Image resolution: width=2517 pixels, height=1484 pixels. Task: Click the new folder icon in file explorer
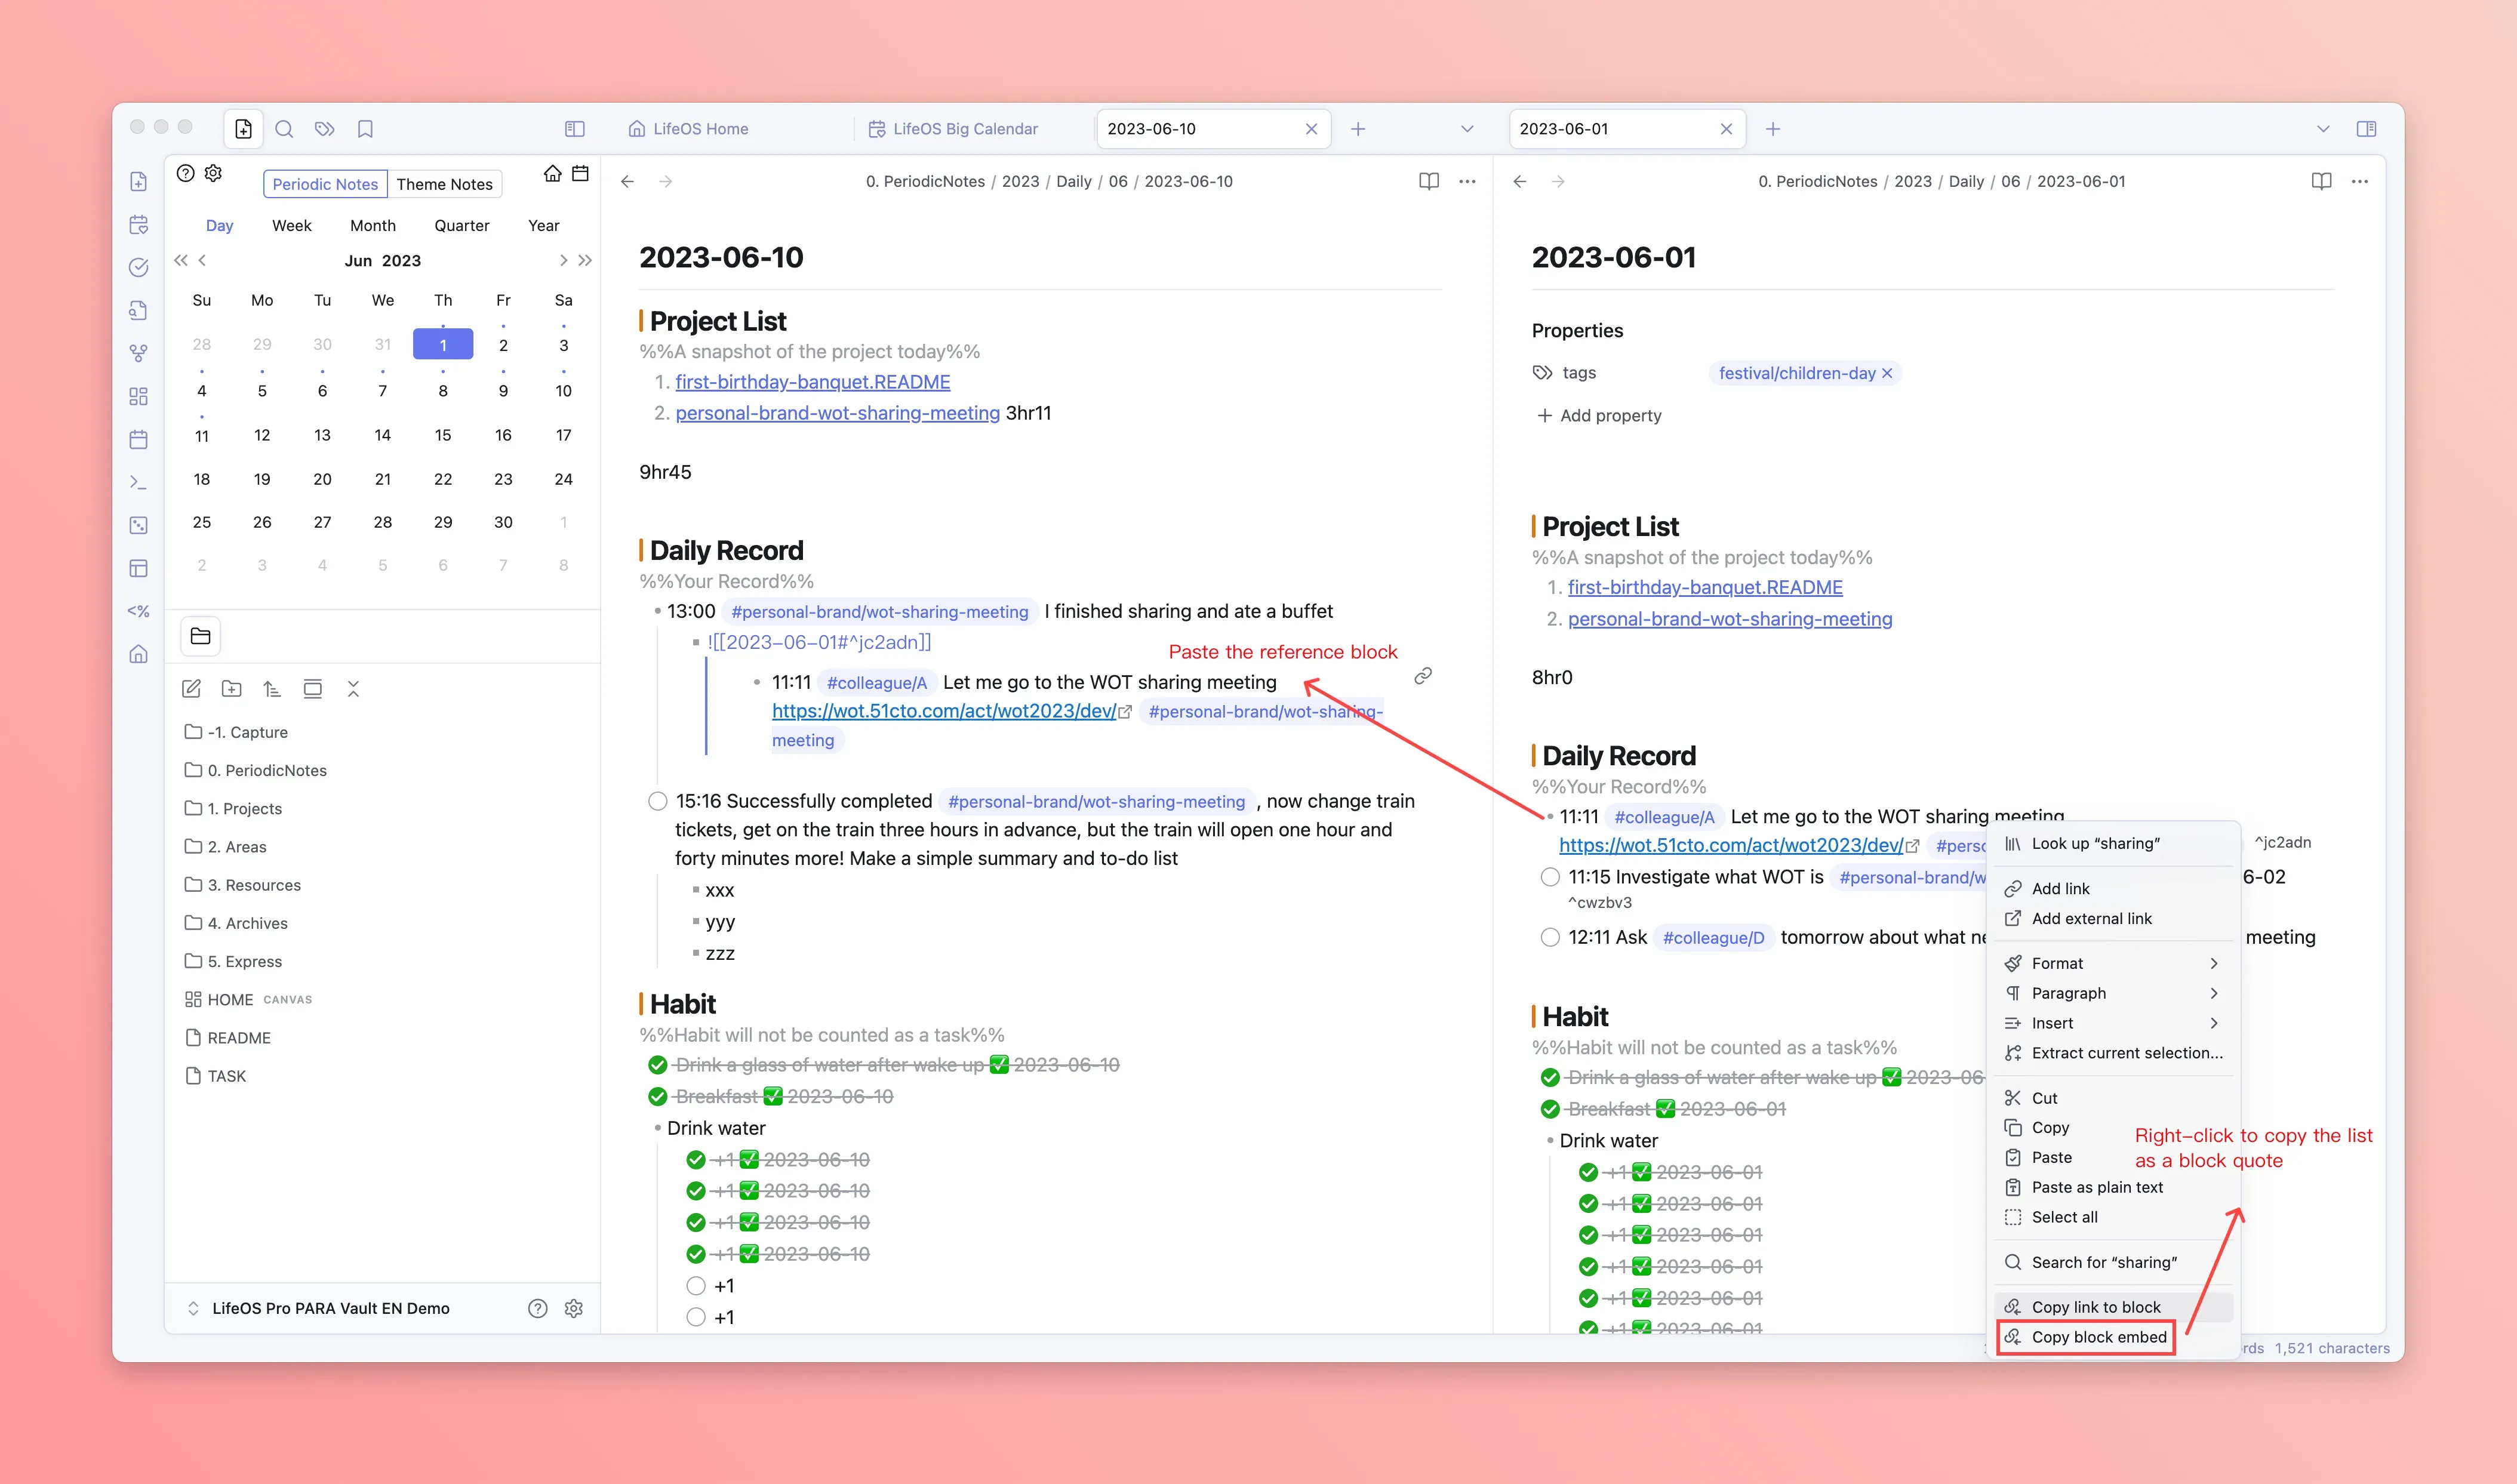click(232, 689)
